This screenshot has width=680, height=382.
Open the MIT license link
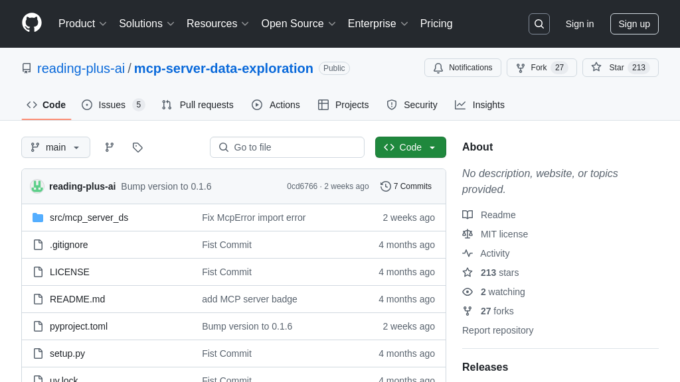(x=504, y=234)
